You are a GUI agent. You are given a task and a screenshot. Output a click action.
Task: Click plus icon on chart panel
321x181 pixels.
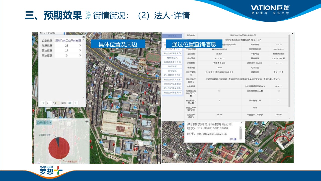tap(87, 121)
